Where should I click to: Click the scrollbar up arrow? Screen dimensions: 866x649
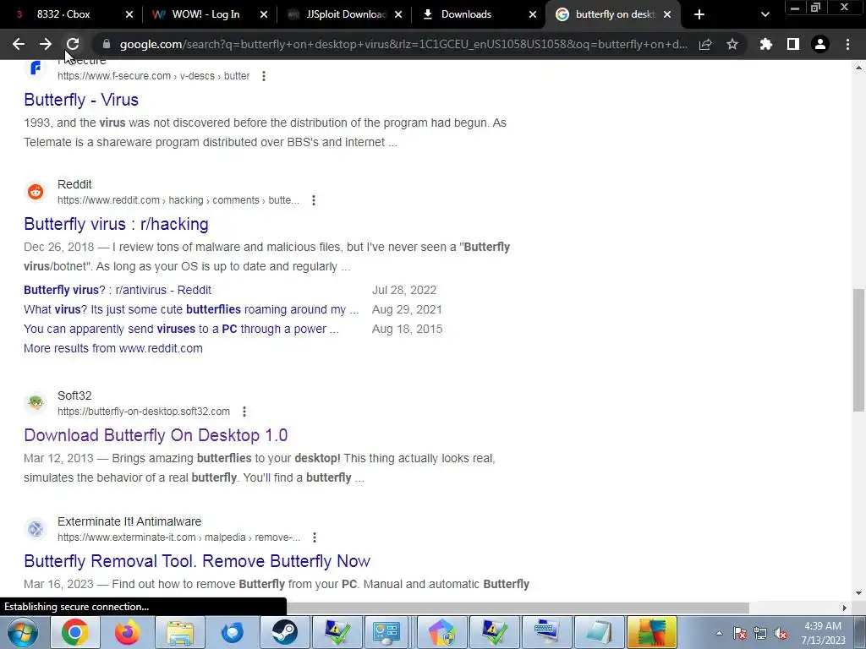point(858,68)
